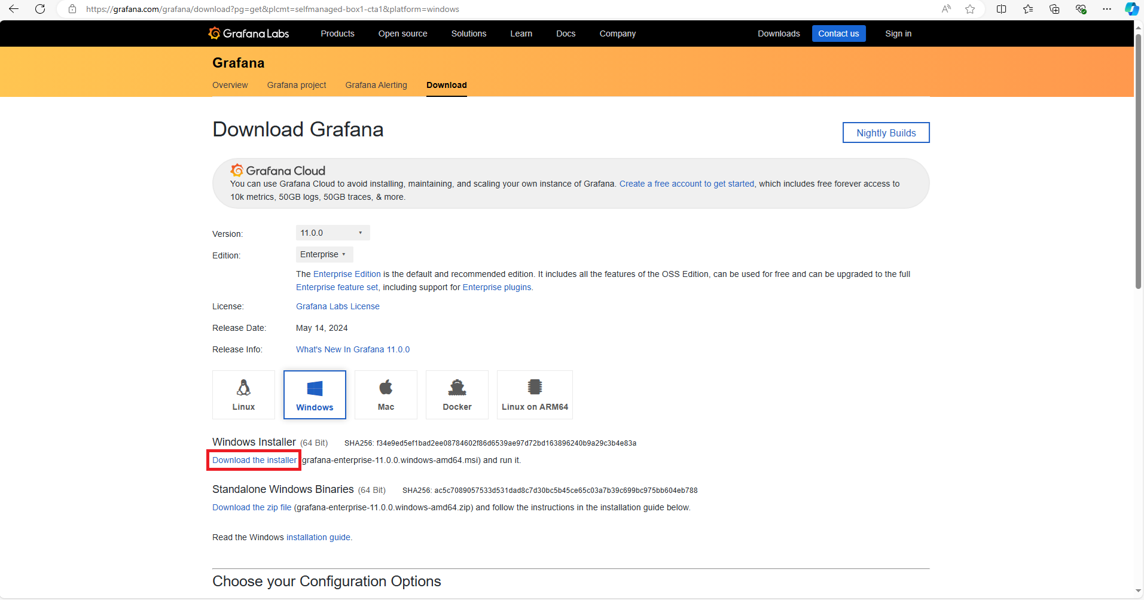
Task: Open Read Aloud from the address bar
Action: click(946, 9)
